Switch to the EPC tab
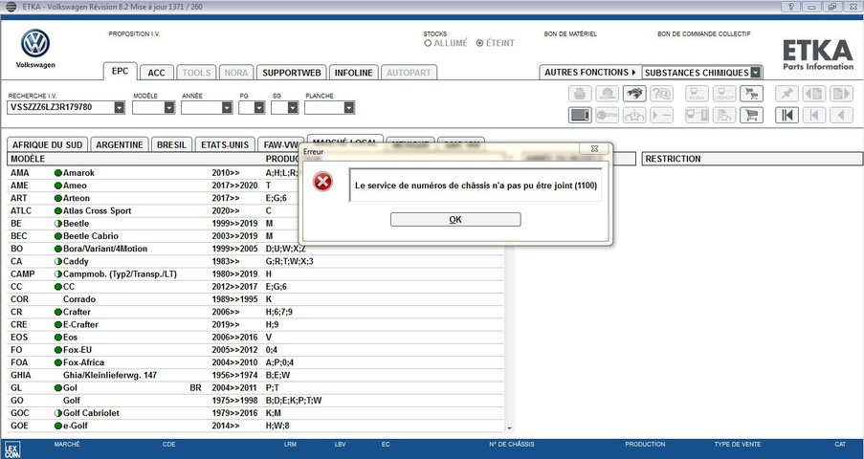This screenshot has width=864, height=459. 121,71
